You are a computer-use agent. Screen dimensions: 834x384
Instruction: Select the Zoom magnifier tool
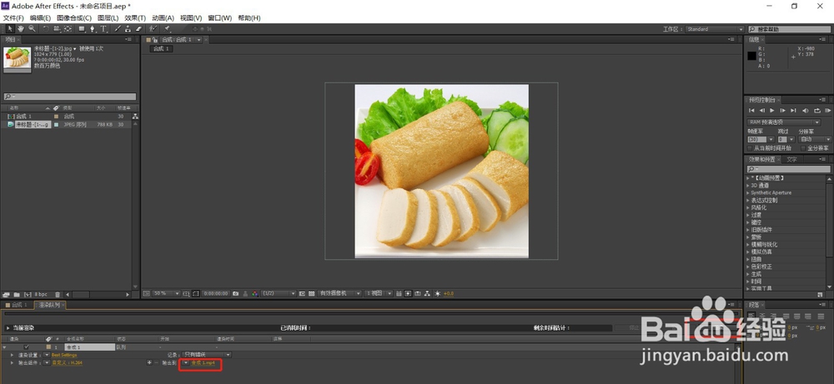click(32, 28)
